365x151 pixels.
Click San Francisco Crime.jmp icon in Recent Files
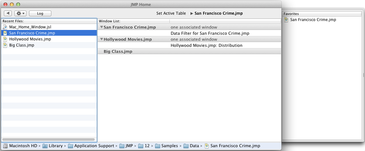pyautogui.click(x=5, y=33)
